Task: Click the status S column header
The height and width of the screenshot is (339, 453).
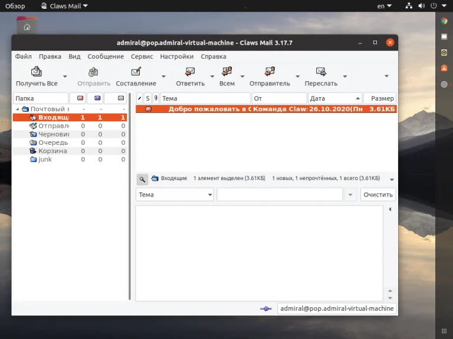Action: pyautogui.click(x=147, y=98)
